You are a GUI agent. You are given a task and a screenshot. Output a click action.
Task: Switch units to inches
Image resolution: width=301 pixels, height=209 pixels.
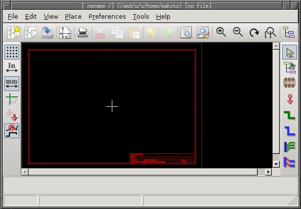[12, 67]
